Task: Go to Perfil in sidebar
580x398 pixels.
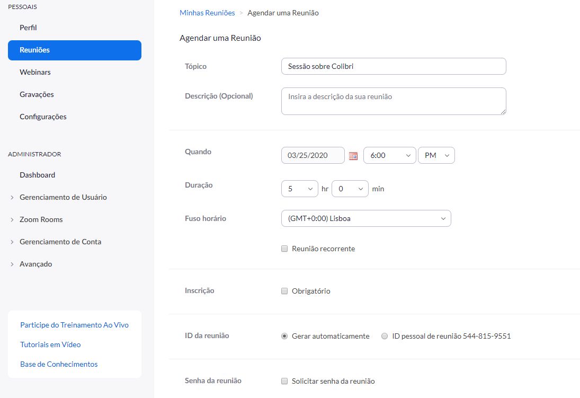Action: (28, 28)
